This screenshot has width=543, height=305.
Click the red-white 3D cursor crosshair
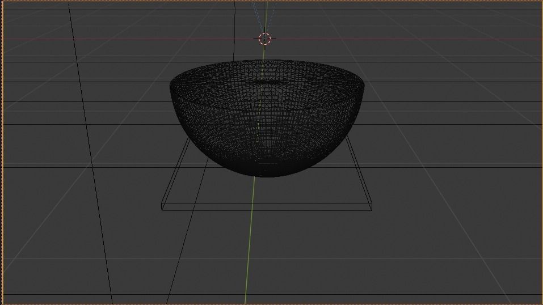coord(265,39)
